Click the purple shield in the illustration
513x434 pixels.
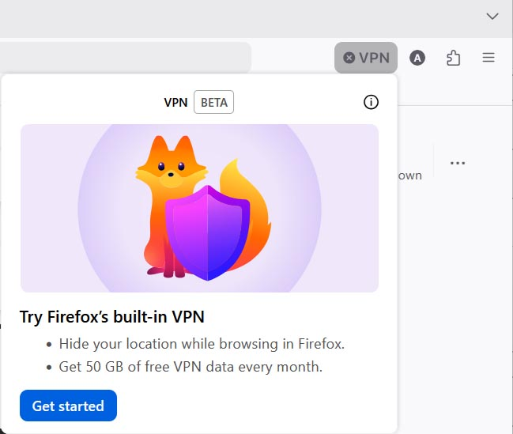pos(207,231)
